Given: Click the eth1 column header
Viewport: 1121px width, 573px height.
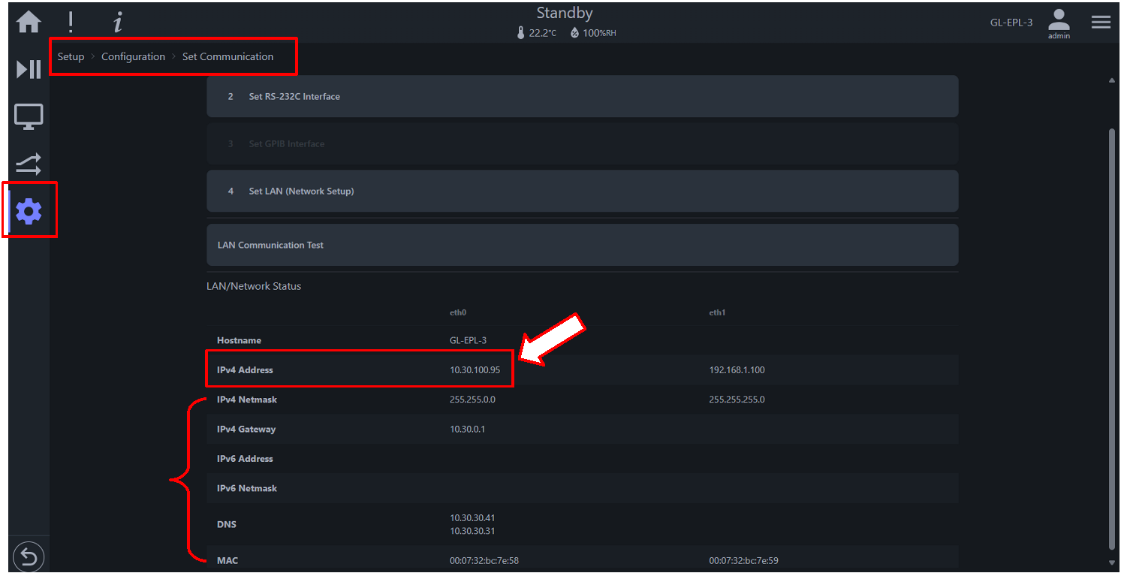Looking at the screenshot, I should [717, 312].
